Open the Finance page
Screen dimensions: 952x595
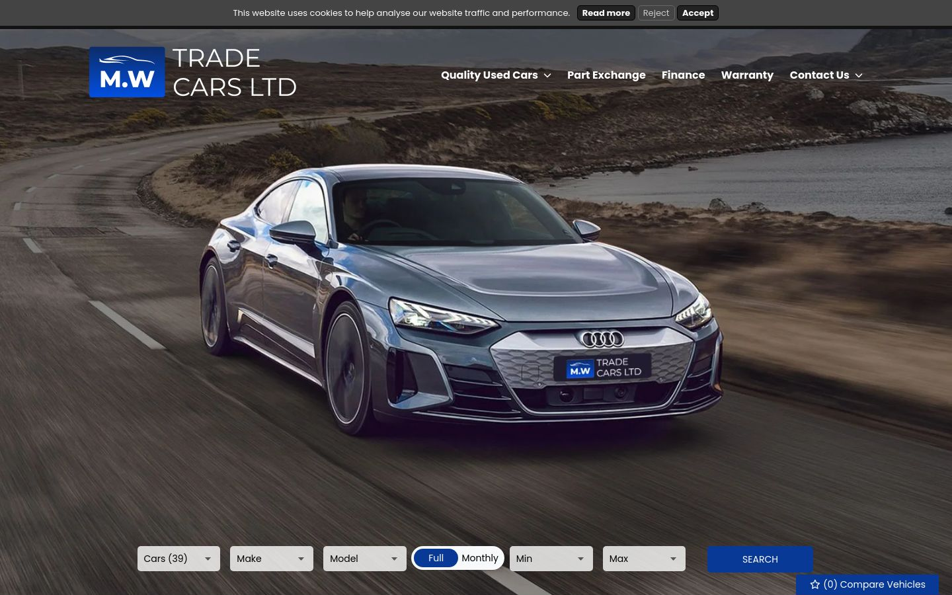click(683, 75)
